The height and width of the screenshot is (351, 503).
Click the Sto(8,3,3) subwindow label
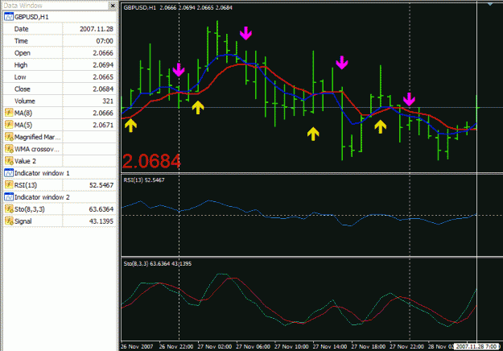pos(158,264)
